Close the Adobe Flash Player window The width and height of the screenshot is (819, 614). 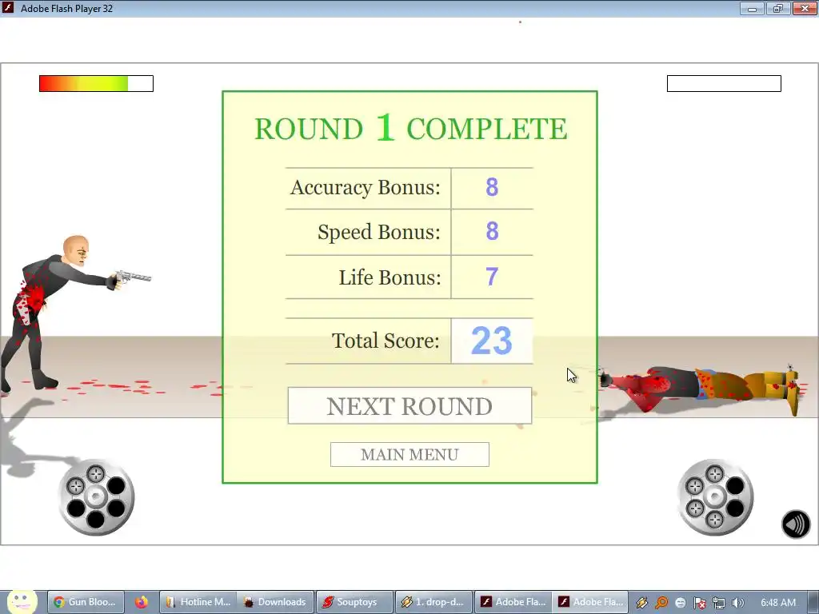click(805, 8)
